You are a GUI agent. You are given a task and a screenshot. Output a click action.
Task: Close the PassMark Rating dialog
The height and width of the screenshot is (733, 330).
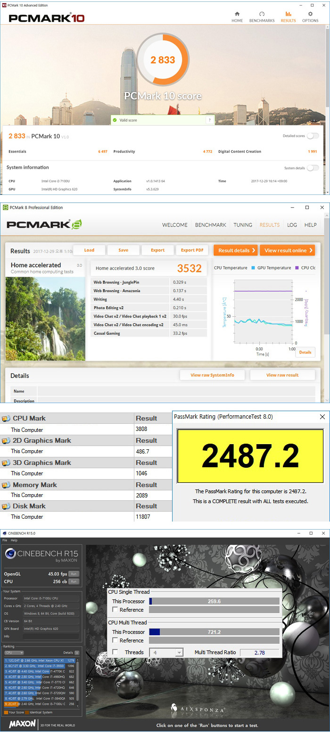coord(322,417)
